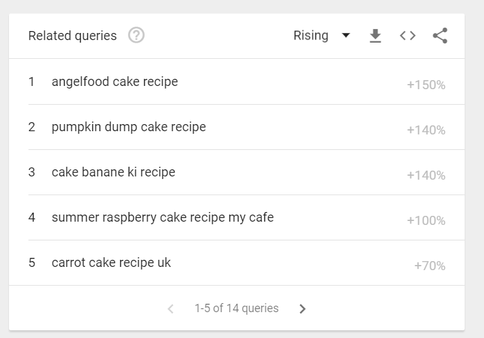Click the +150% value for angelfood
Screen dimensions: 484x338
click(x=426, y=85)
